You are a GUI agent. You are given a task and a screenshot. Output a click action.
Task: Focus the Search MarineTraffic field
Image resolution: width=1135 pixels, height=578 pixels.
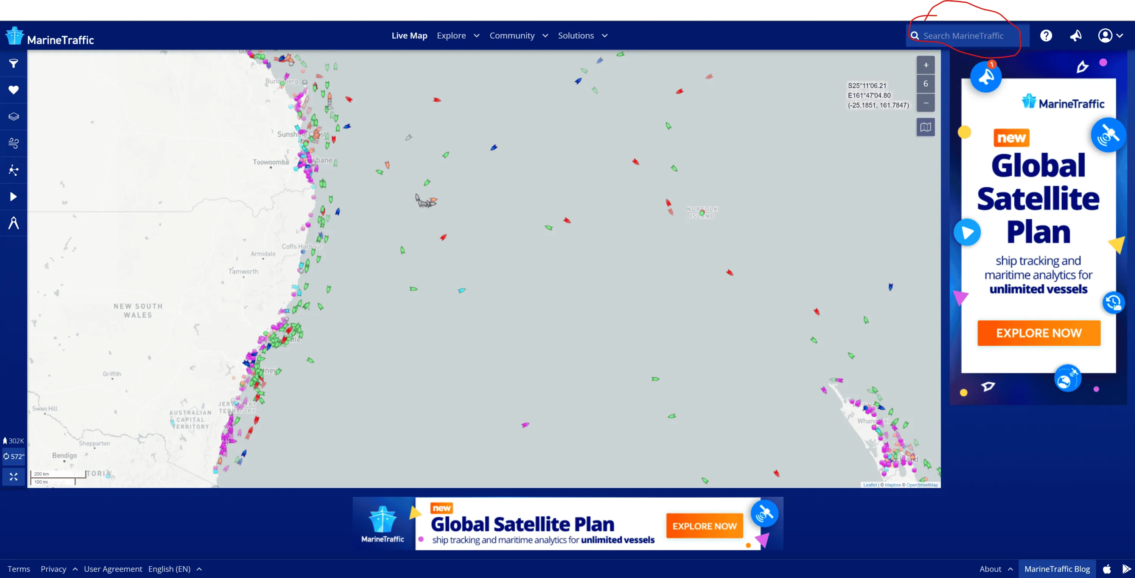967,36
